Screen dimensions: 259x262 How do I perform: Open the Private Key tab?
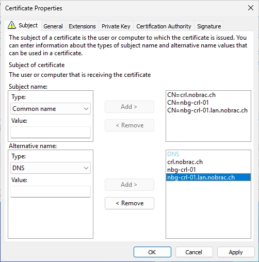(x=116, y=26)
